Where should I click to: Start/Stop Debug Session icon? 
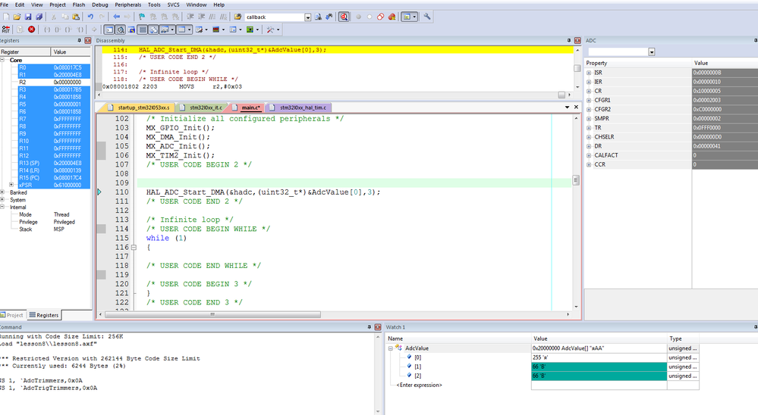point(344,17)
